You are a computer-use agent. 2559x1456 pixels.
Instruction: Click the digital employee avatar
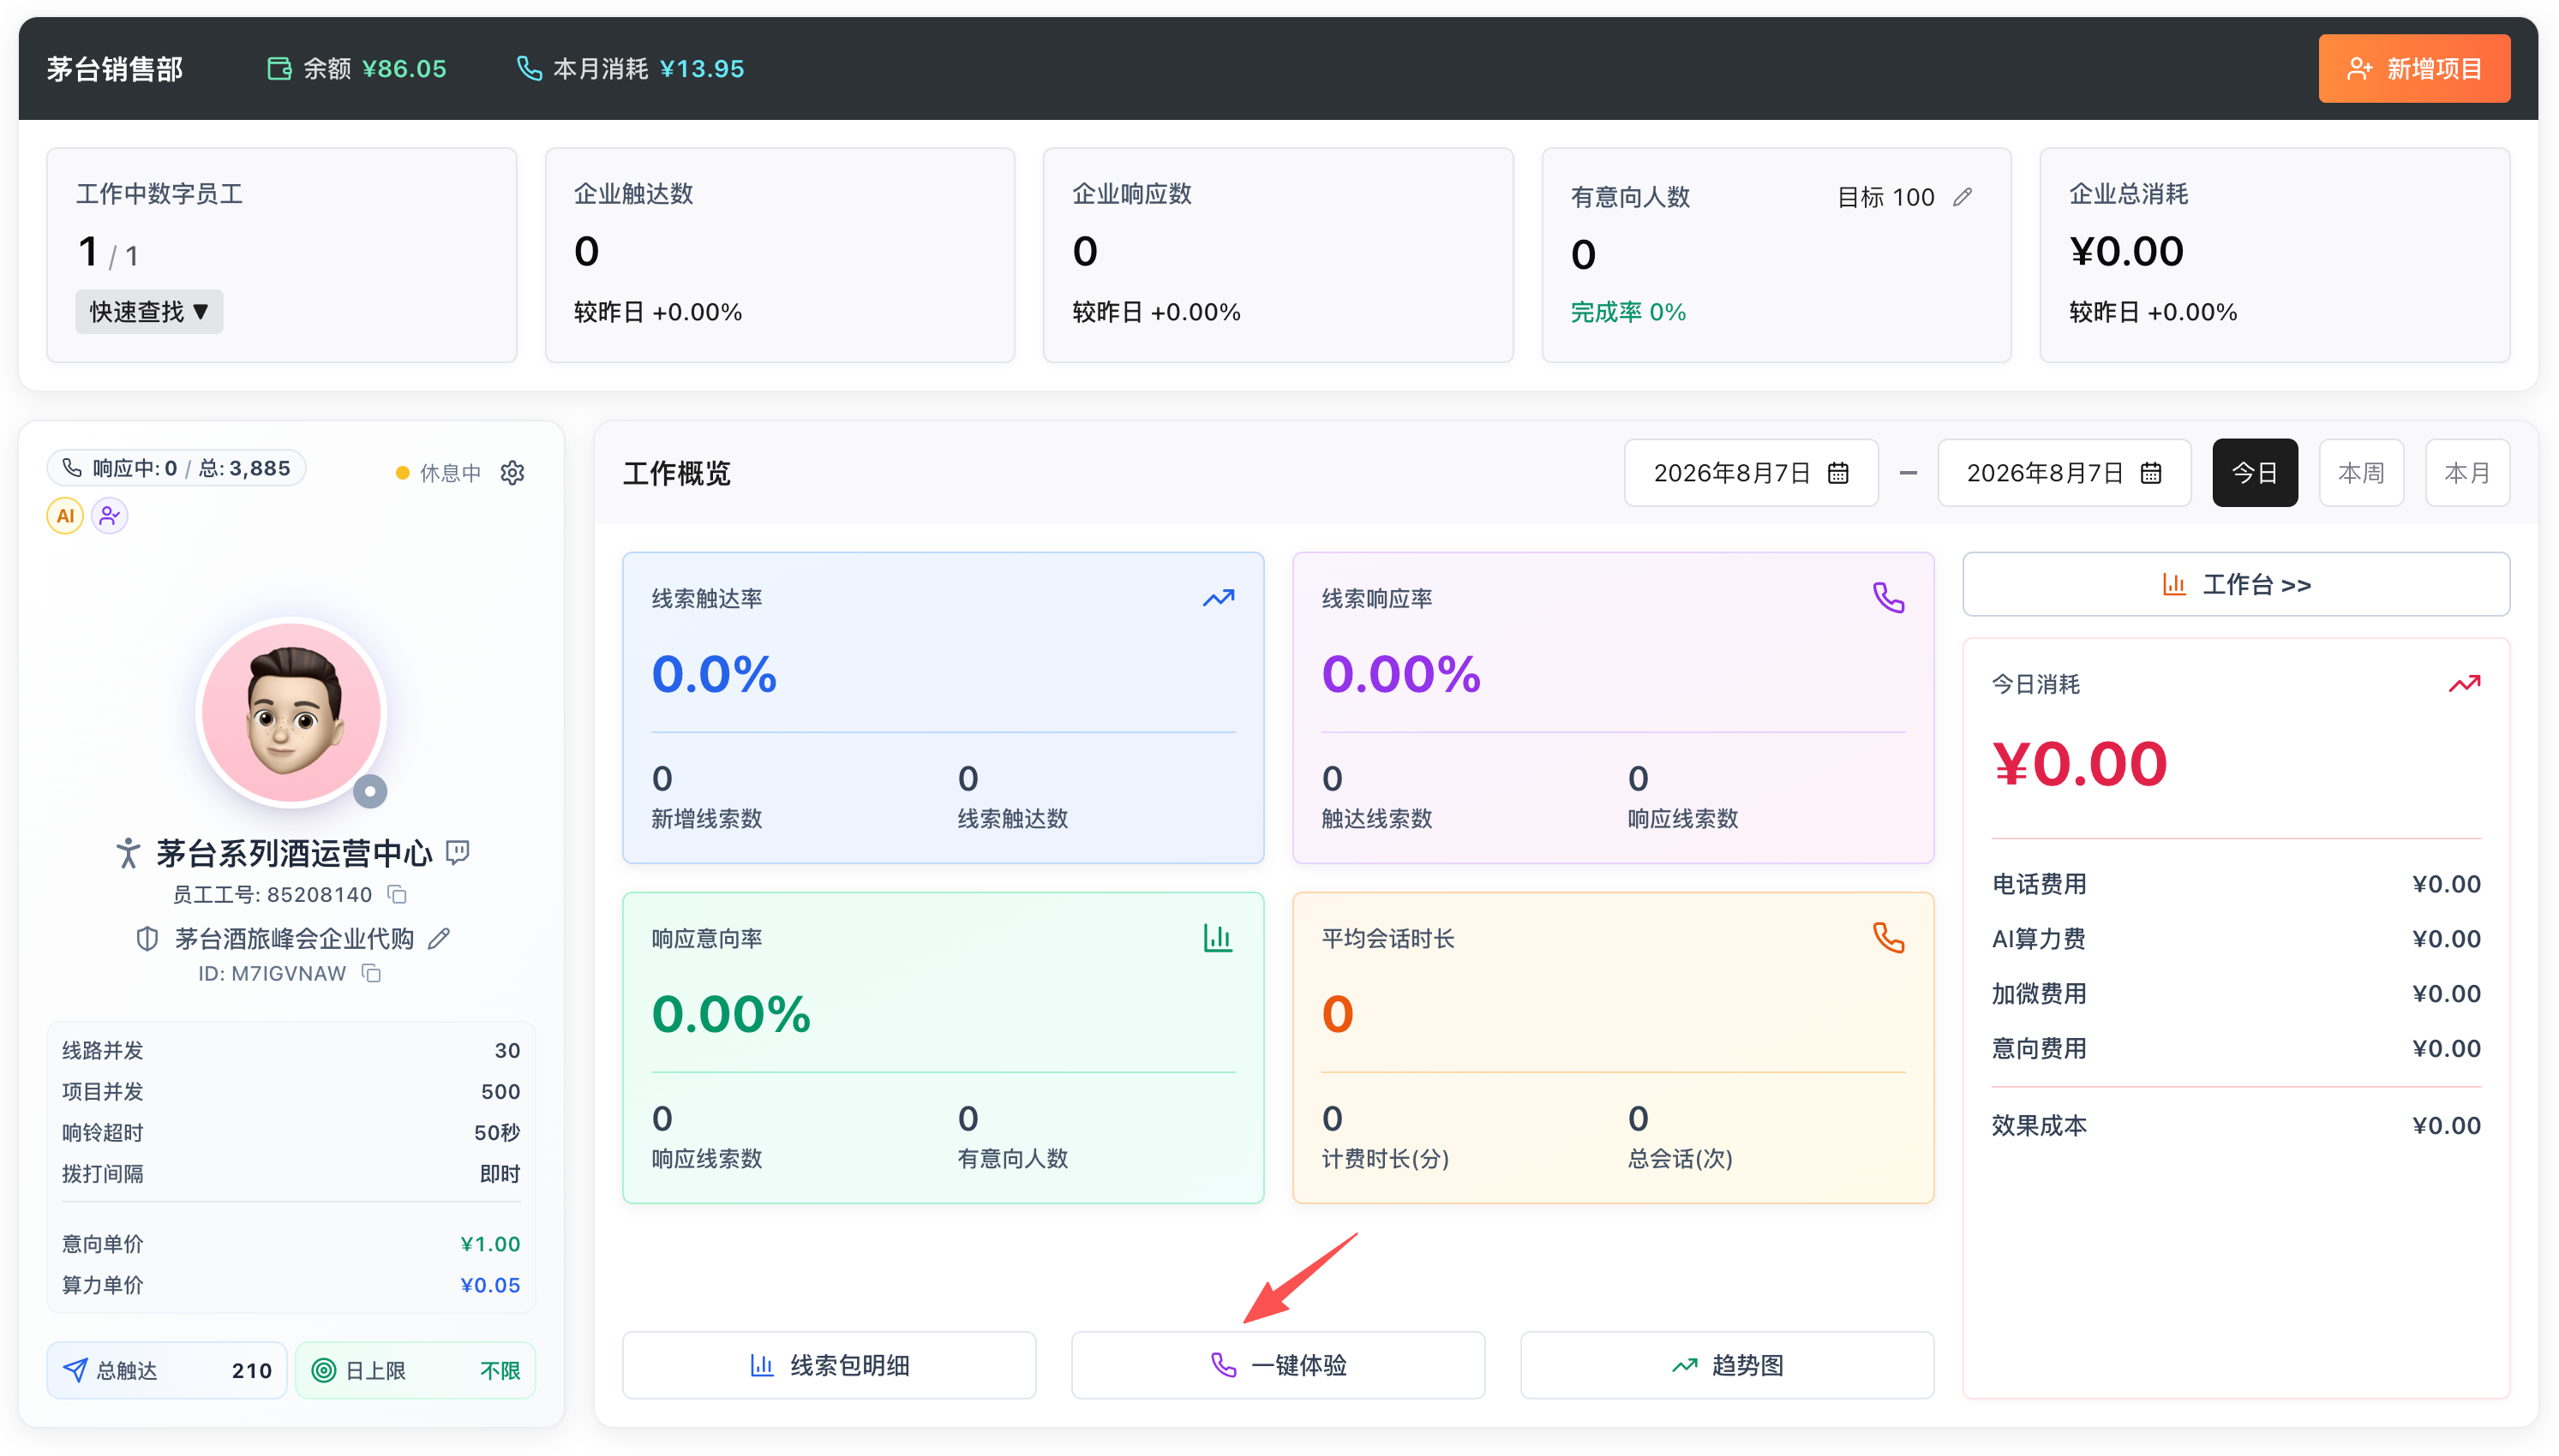coord(291,712)
